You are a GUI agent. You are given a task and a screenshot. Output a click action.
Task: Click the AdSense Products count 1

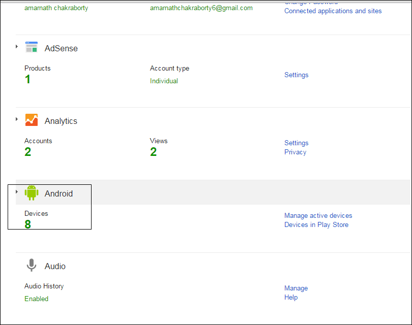(27, 79)
